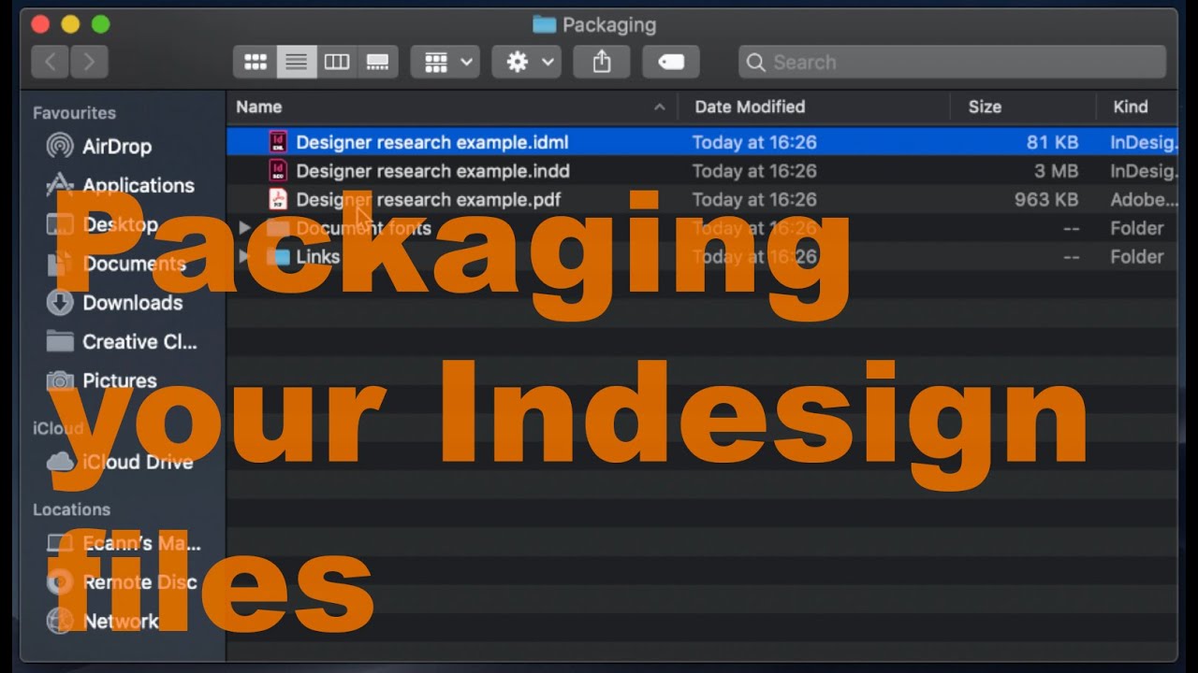This screenshot has width=1198, height=673.
Task: Open AirDrop in the sidebar
Action: tap(117, 146)
